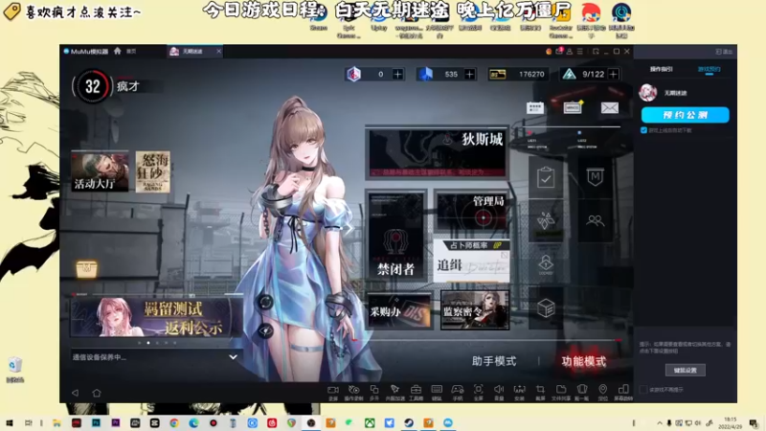Open the Recycle Bin on desktop
This screenshot has height=431, width=766.
[x=14, y=369]
